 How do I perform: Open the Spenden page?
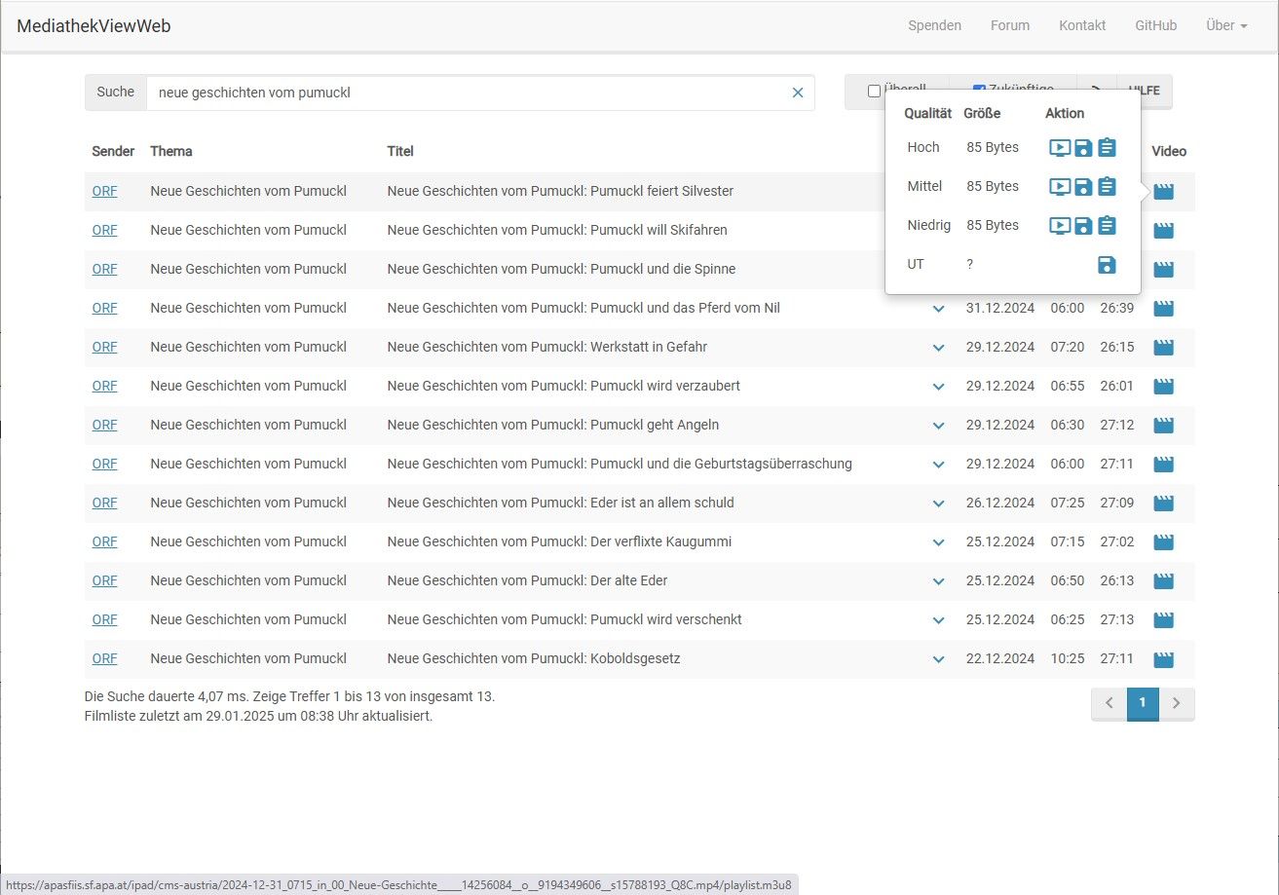click(x=934, y=25)
